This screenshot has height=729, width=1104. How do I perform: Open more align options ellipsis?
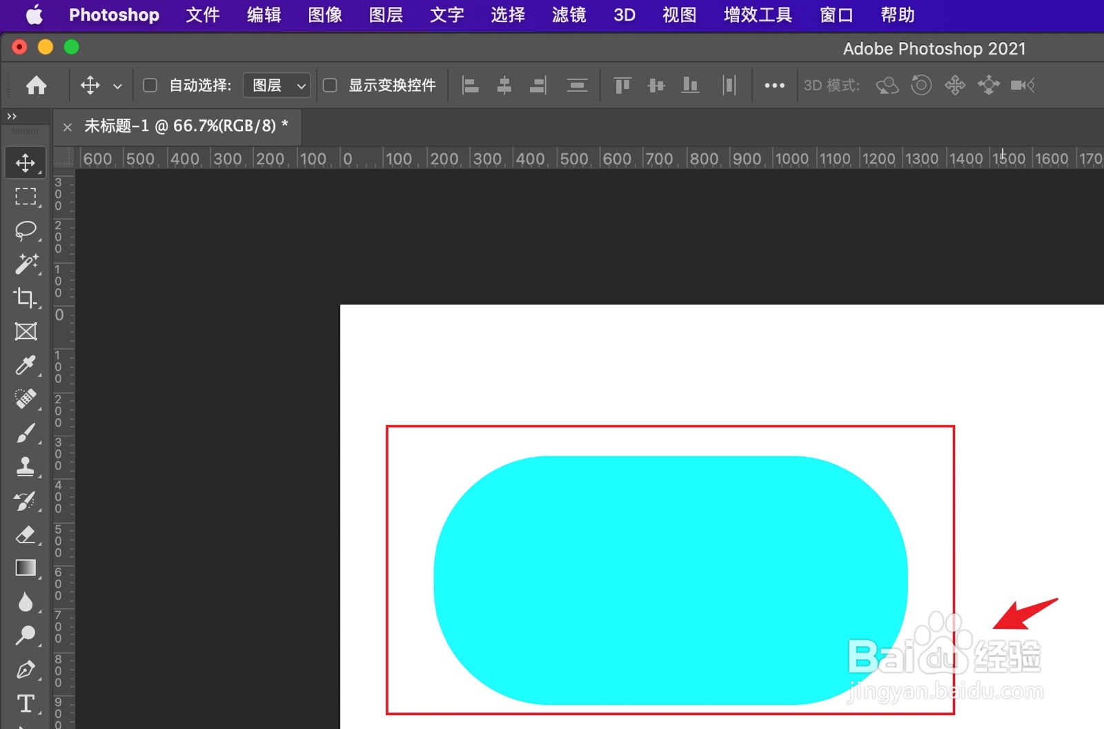(774, 85)
